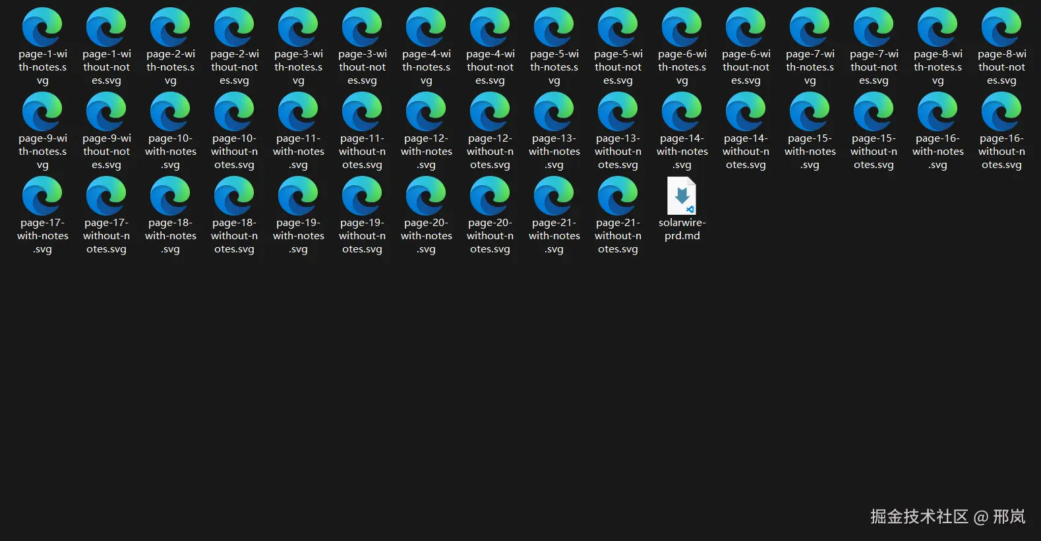Click the page-11-with-notes.svg icon
Image resolution: width=1041 pixels, height=541 pixels.
tap(298, 111)
